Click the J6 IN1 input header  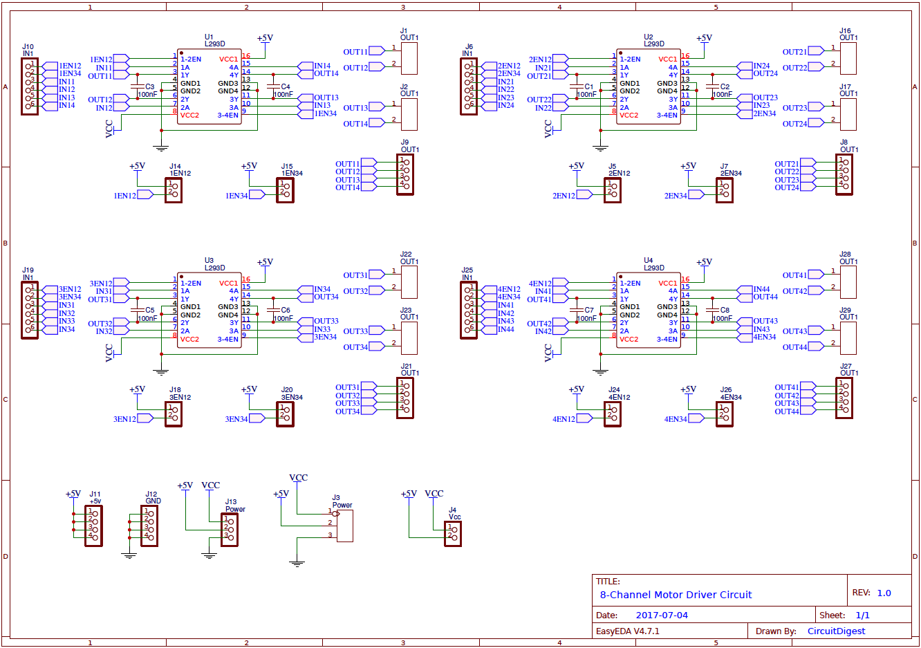pyautogui.click(x=469, y=86)
